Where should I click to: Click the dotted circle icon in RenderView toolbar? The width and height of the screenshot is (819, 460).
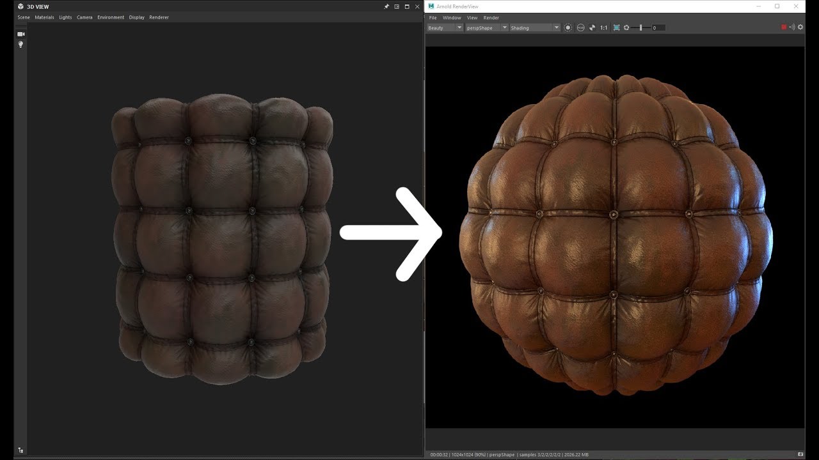568,27
